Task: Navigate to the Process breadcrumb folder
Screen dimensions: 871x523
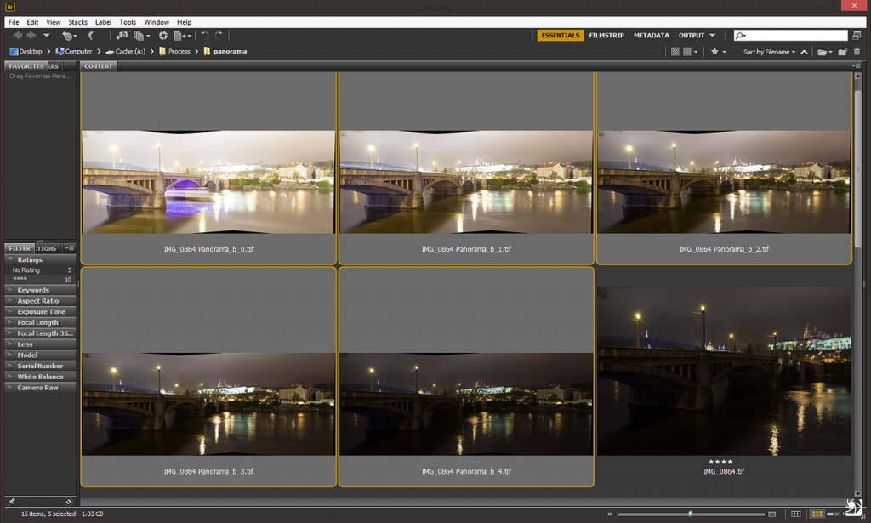Action: tap(179, 51)
